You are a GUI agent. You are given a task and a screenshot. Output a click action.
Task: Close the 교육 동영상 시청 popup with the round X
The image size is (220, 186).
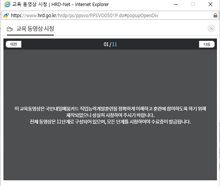pos(211,29)
